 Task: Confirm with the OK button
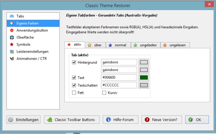[197, 120]
